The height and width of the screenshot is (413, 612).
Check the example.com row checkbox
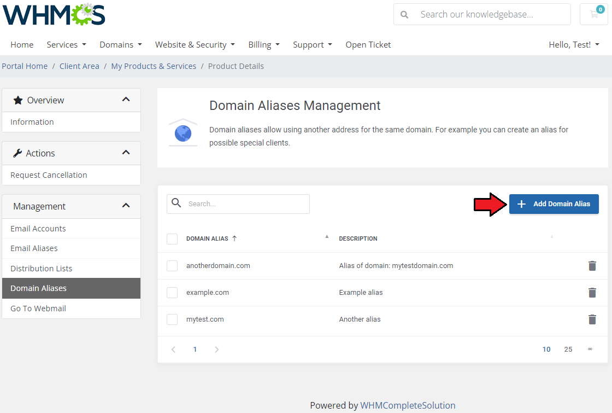pyautogui.click(x=172, y=293)
